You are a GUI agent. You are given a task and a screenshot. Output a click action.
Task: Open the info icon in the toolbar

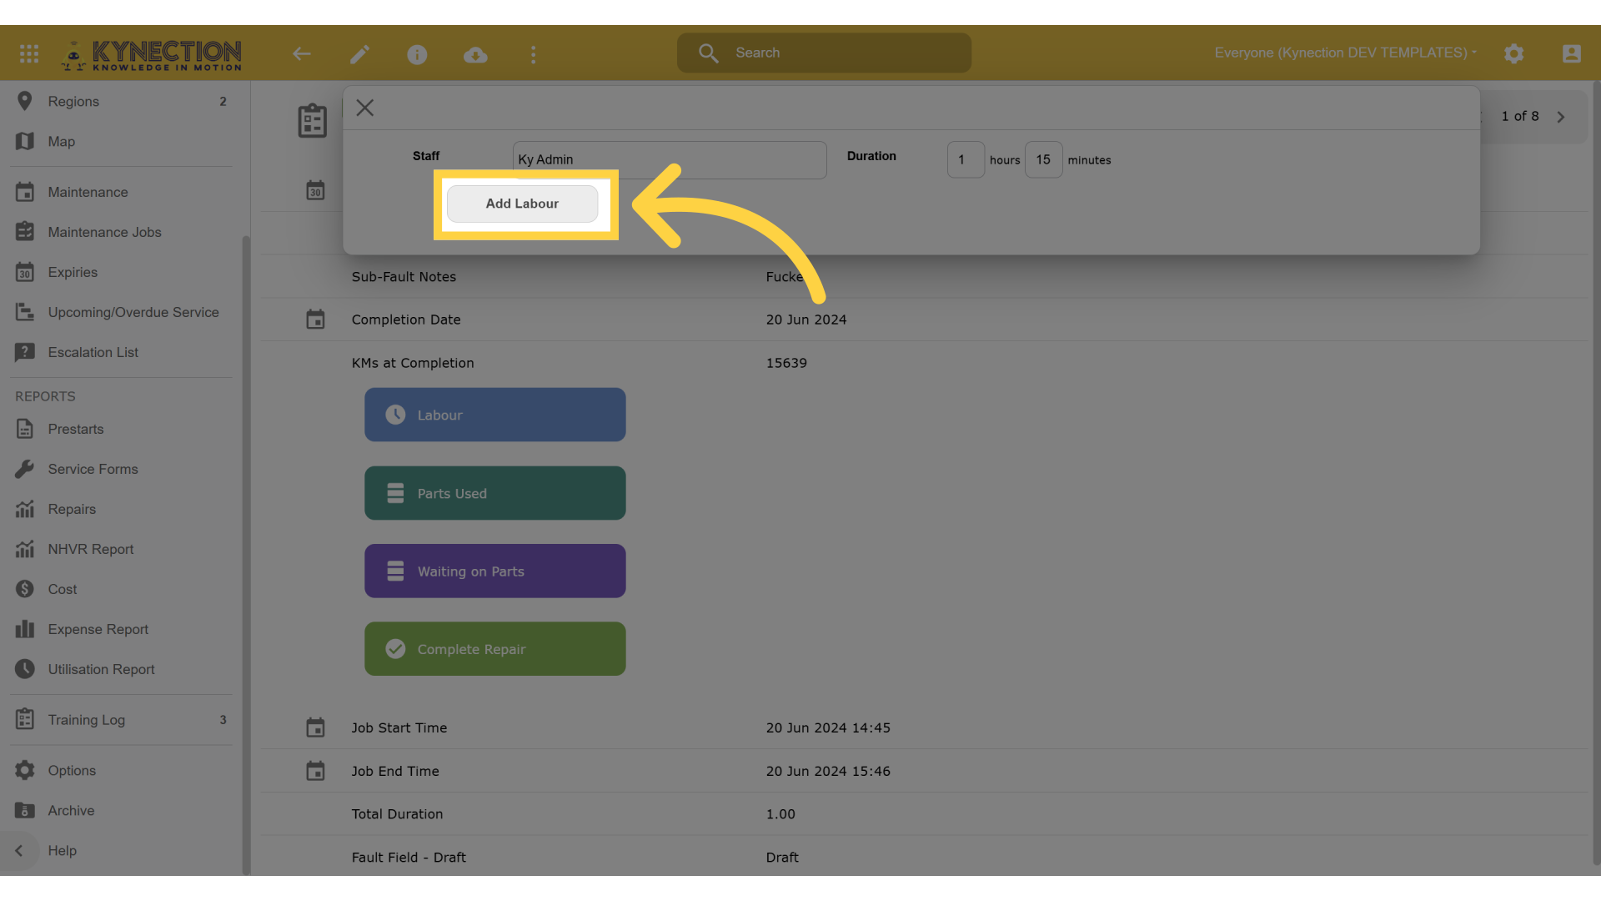coord(417,54)
